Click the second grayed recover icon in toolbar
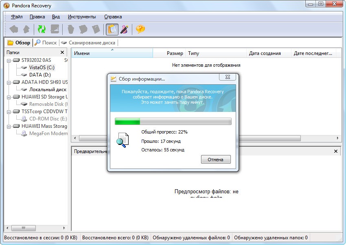 [x=83, y=29]
